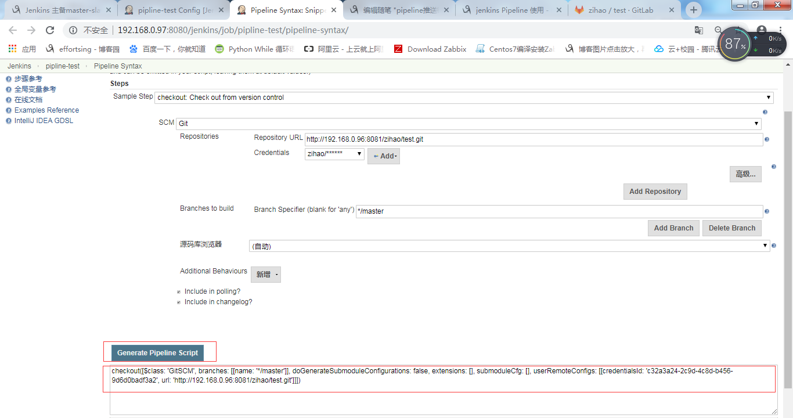Open the Centos7 Zabbix bookmark

point(515,49)
